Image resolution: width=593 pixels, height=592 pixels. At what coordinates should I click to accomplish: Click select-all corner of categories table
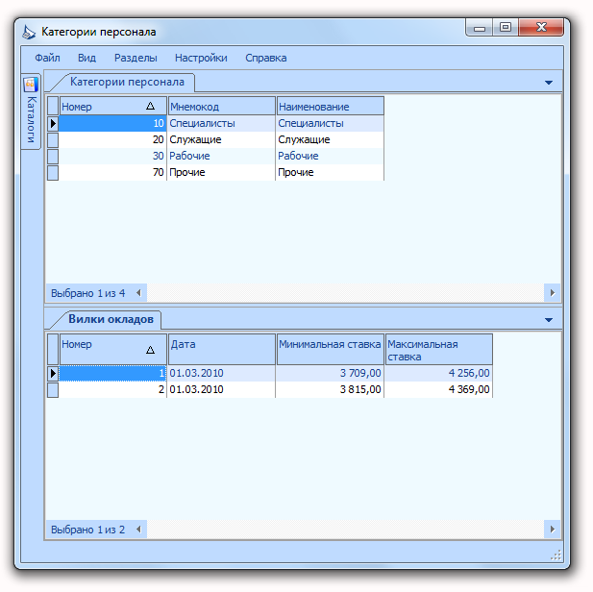pos(53,107)
